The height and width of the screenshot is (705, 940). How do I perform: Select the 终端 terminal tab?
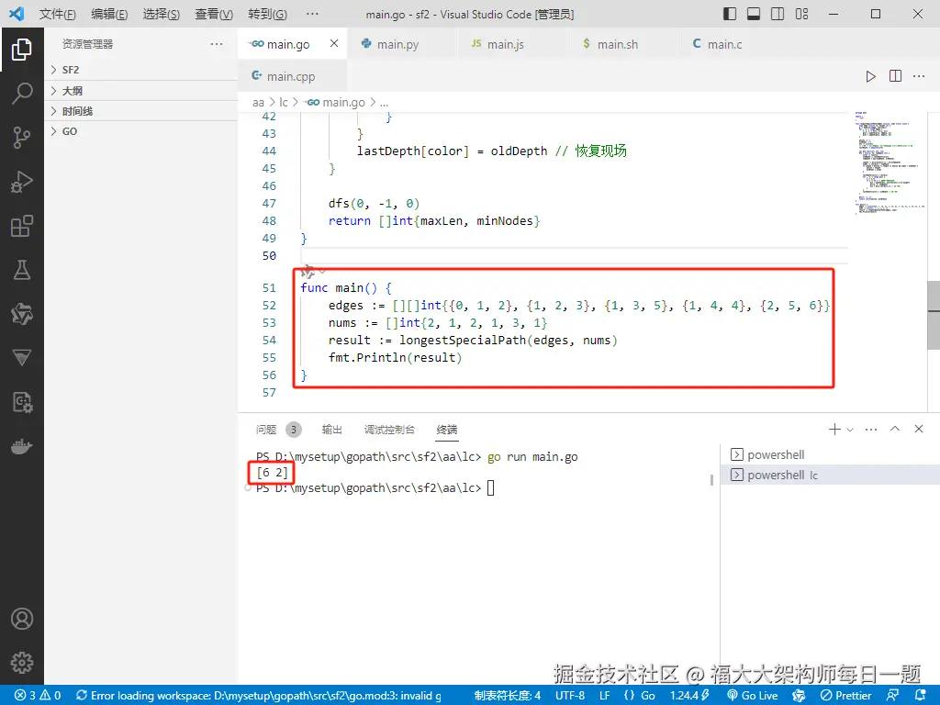pyautogui.click(x=447, y=430)
